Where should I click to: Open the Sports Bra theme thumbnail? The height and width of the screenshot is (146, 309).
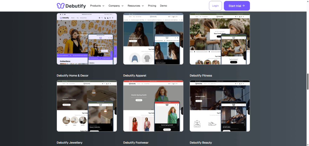[220, 106]
